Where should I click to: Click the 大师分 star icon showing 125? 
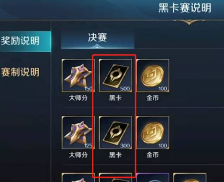[x=78, y=133]
